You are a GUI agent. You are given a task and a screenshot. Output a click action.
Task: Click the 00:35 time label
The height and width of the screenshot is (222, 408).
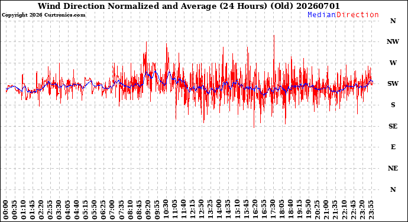click(x=15, y=210)
